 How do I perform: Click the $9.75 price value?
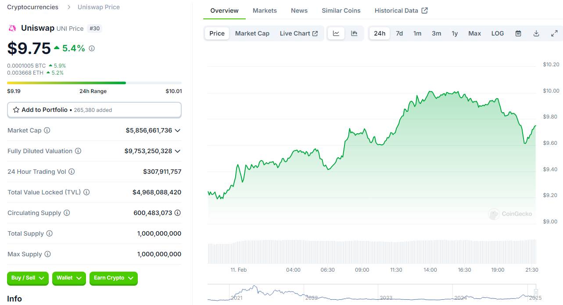(29, 48)
